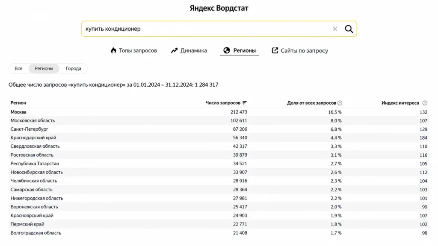Open help icon next to Индекс интереса
Image resolution: width=438 pixels, height=246 pixels.
[425, 103]
